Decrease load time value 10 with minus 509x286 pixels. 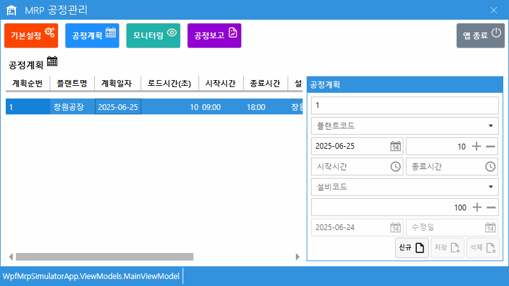tap(491, 147)
